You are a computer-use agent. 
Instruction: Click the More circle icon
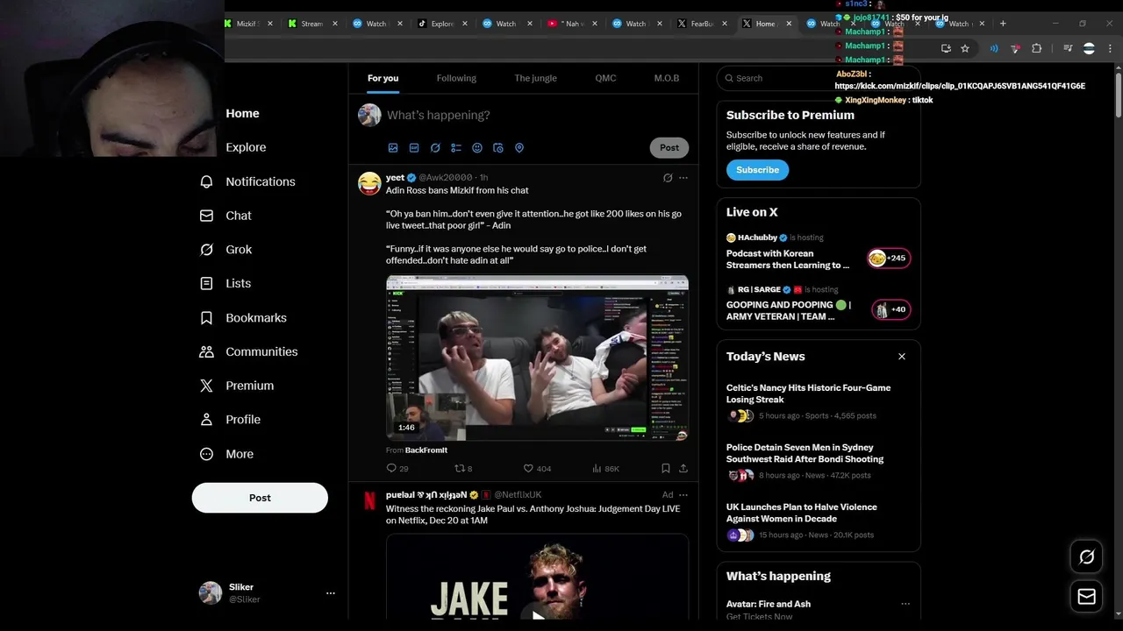tap(206, 454)
